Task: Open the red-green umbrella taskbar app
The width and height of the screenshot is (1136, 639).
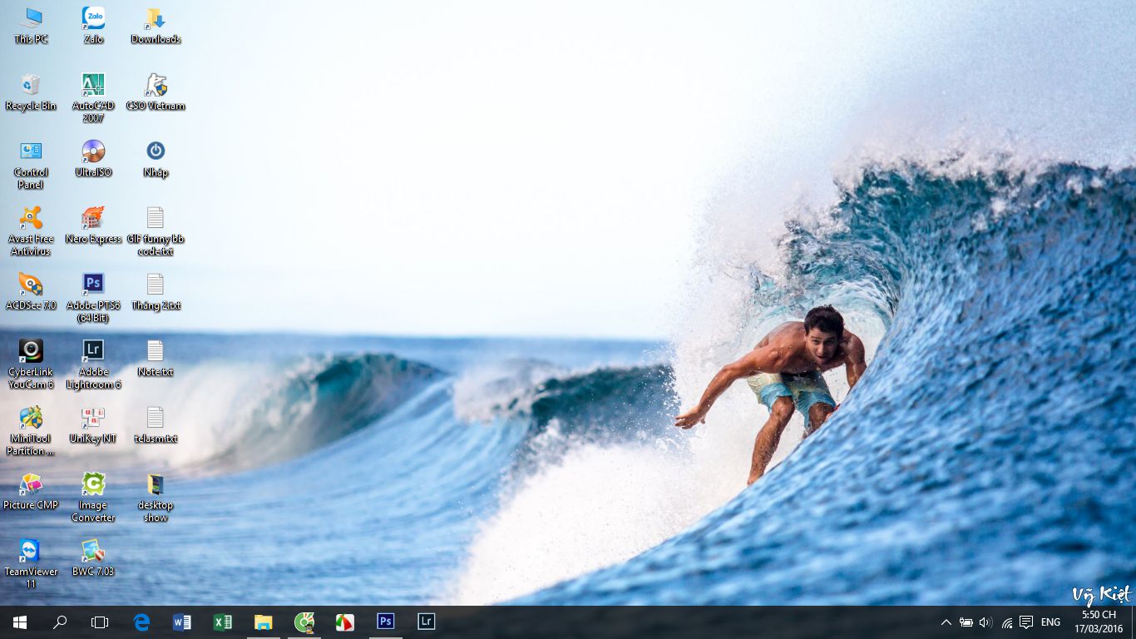Action: (x=345, y=622)
